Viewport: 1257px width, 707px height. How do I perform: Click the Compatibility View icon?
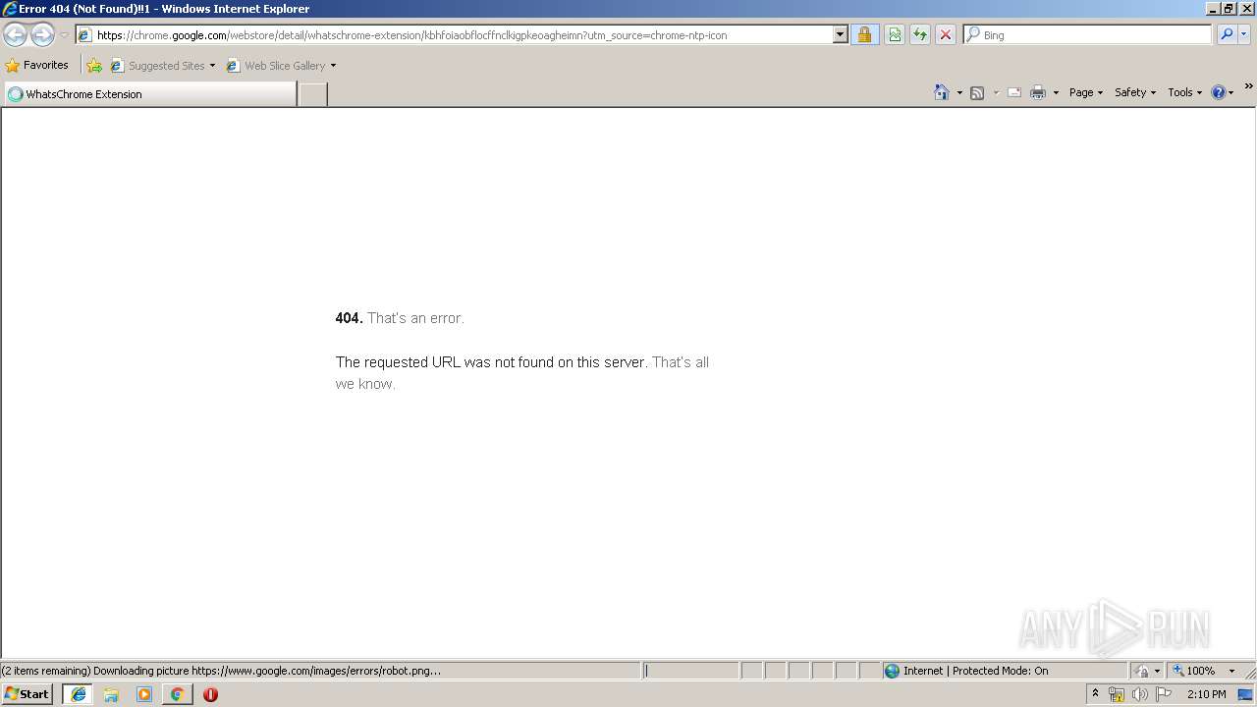pyautogui.click(x=895, y=35)
